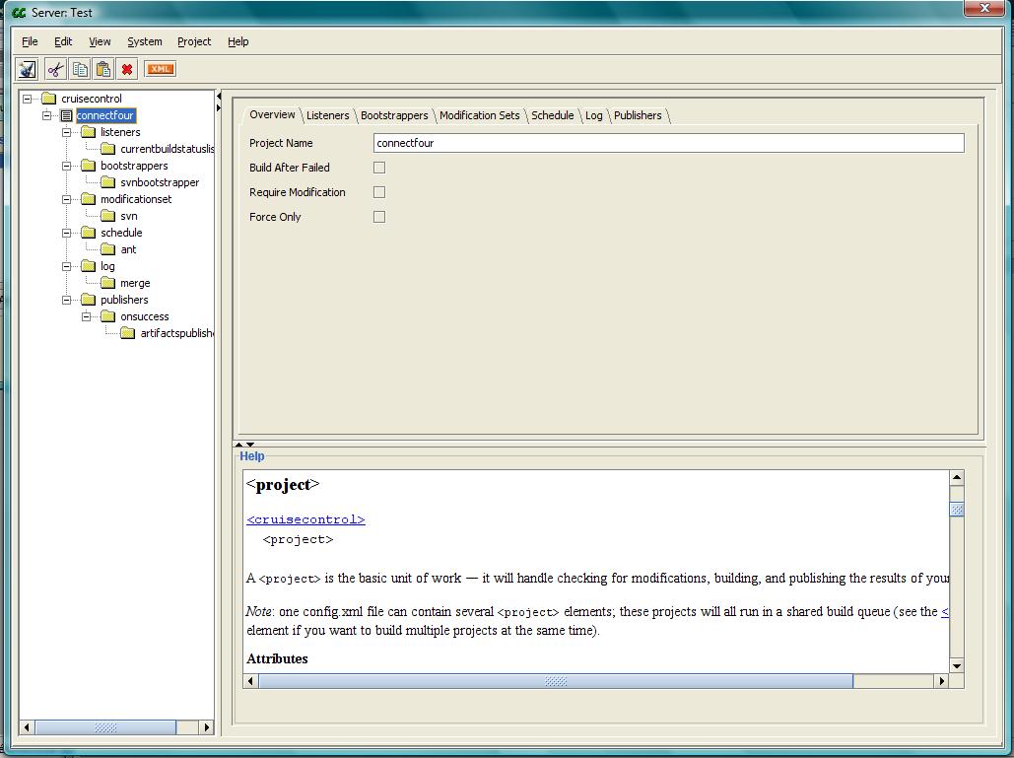Click the scissors cut icon

(x=55, y=69)
